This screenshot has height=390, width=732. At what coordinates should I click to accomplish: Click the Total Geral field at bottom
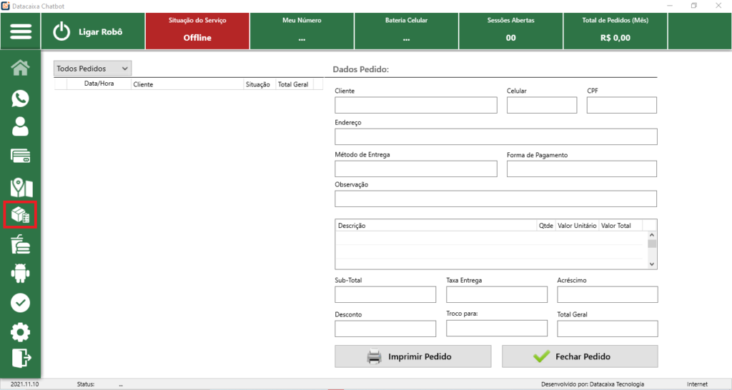point(608,329)
